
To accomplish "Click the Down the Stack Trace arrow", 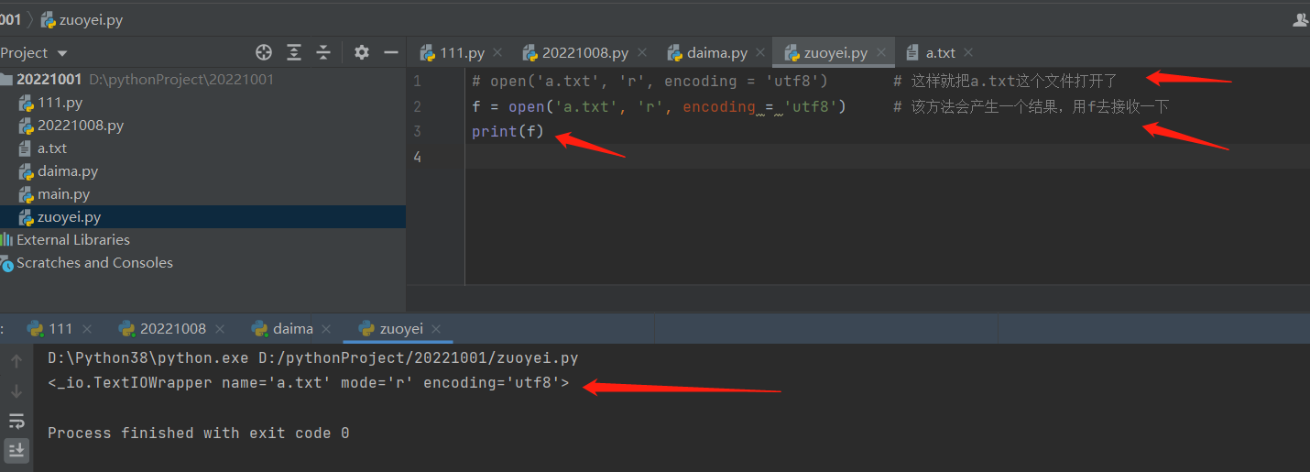I will [x=16, y=391].
